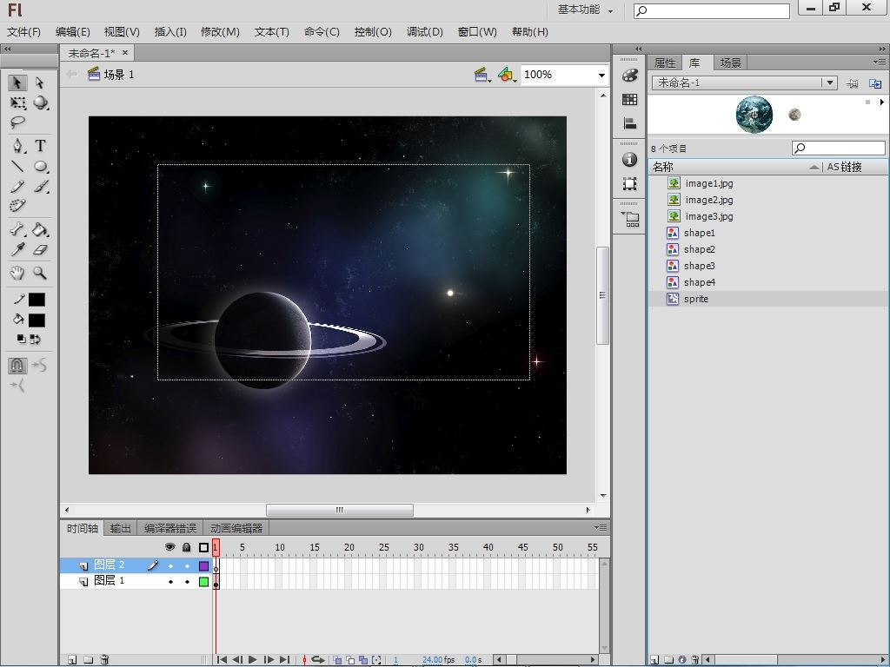Select the Lasso tool
Screen dimensions: 890x667
coord(17,122)
